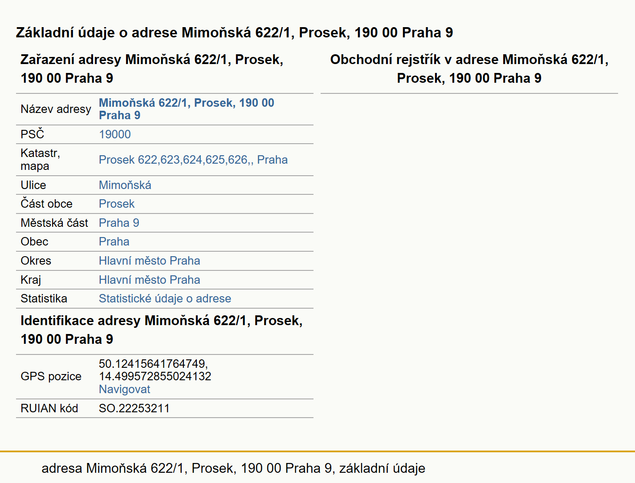
Task: Click the GPS pozice row label
Action: [51, 376]
